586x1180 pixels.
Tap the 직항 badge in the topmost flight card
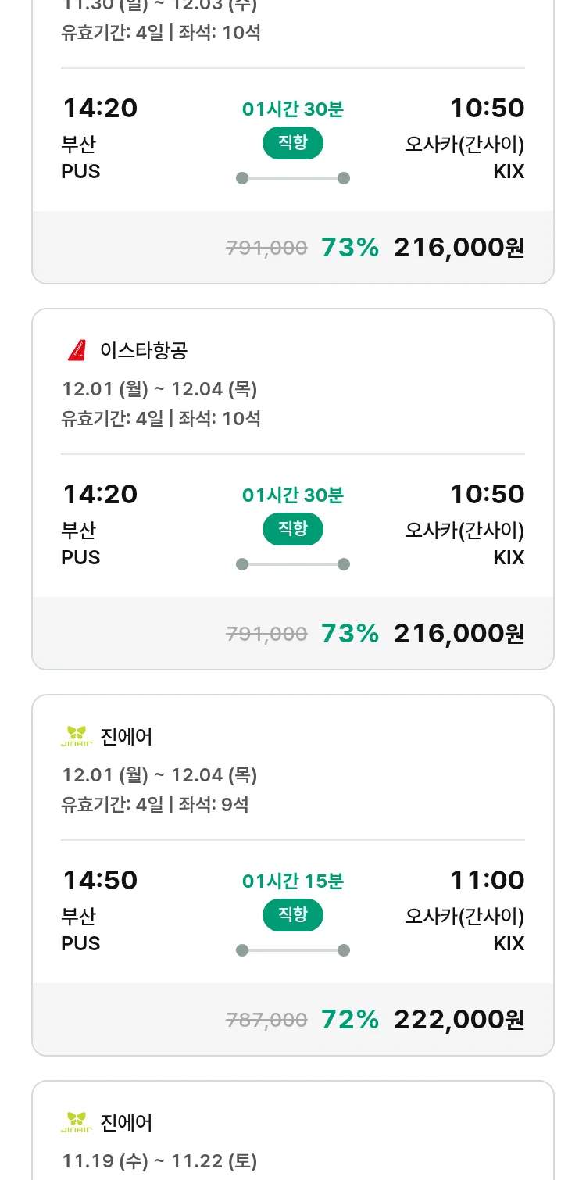tap(293, 143)
